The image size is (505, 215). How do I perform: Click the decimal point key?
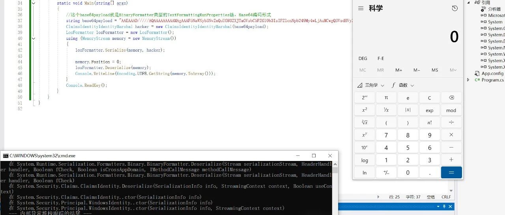(x=430, y=172)
